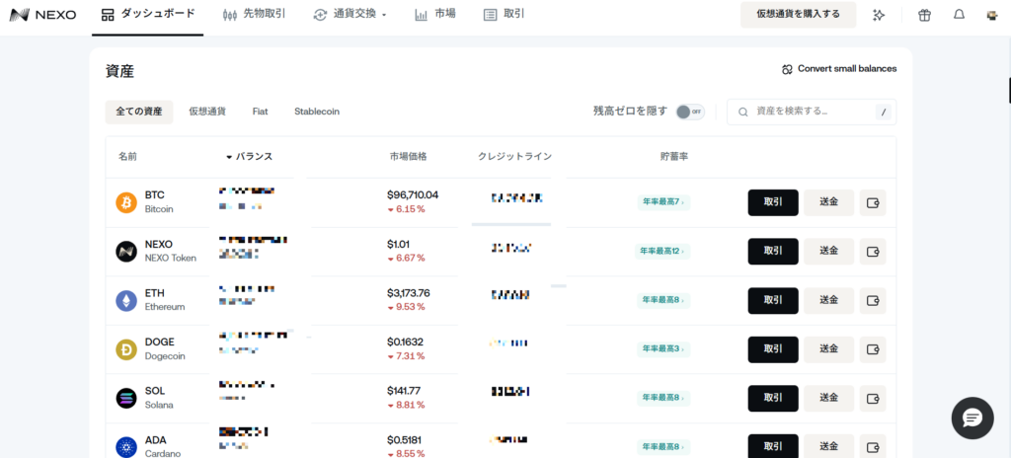Open wallet icon for DOGE row
1011x458 pixels.
point(873,349)
